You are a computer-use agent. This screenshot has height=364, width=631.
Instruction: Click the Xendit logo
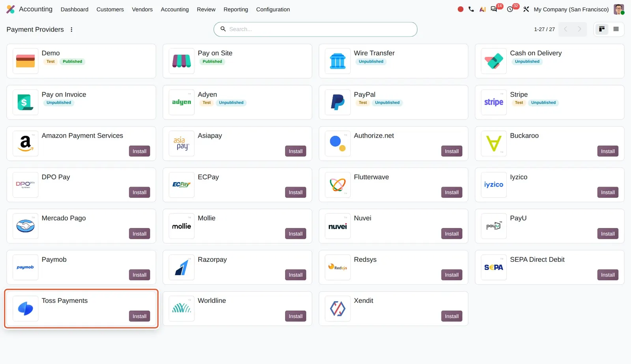point(338,308)
